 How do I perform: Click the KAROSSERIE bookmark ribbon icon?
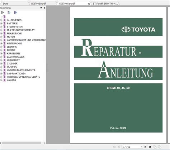[x=5, y=54]
